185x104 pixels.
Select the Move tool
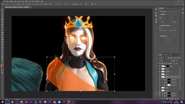pyautogui.click(x=2, y=10)
